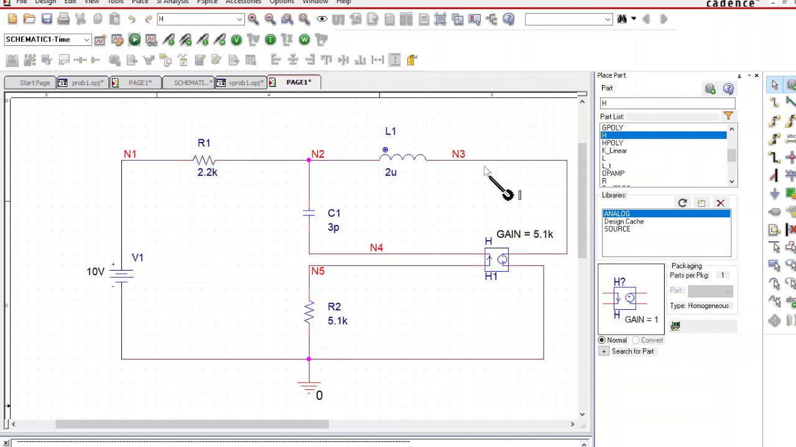Click the GAIN = 5.1k label on schematic

(524, 234)
